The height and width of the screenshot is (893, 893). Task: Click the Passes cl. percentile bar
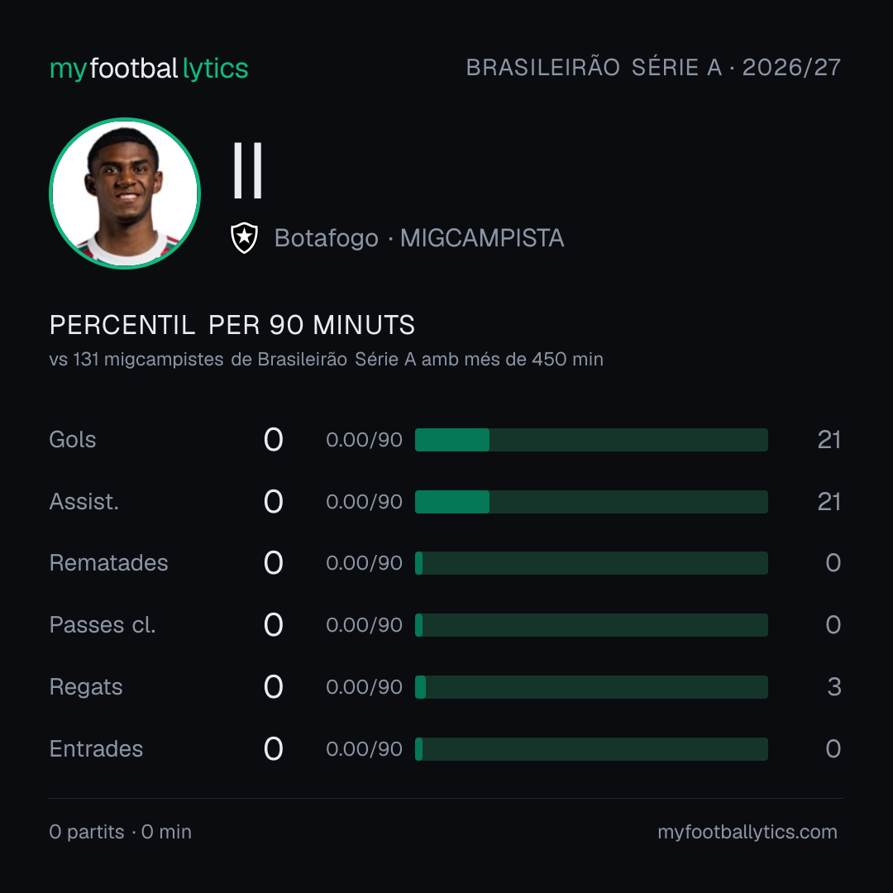[591, 625]
